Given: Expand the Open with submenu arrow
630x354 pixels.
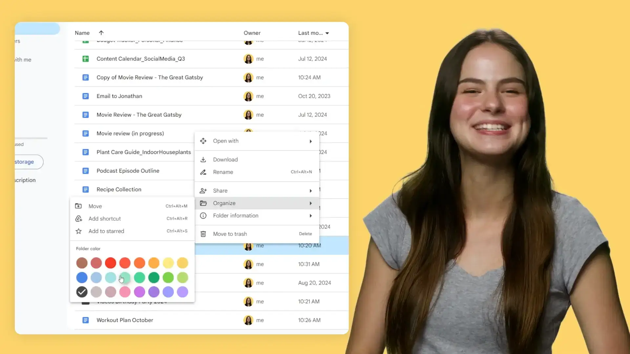Looking at the screenshot, I should pos(310,141).
